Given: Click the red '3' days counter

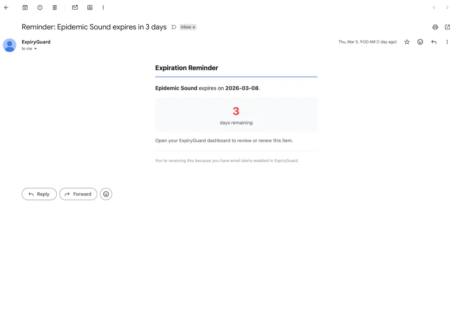Looking at the screenshot, I should 236,111.
